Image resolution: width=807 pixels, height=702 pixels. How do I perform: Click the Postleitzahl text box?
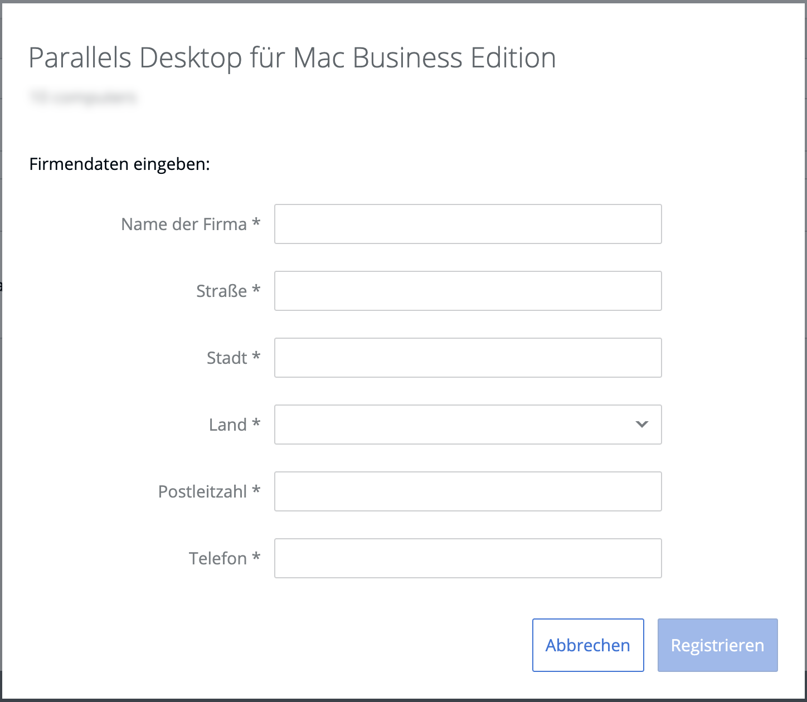click(x=468, y=491)
